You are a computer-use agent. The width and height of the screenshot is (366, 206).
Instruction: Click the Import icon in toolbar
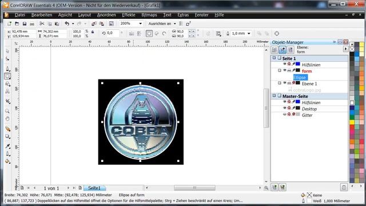tap(94, 24)
